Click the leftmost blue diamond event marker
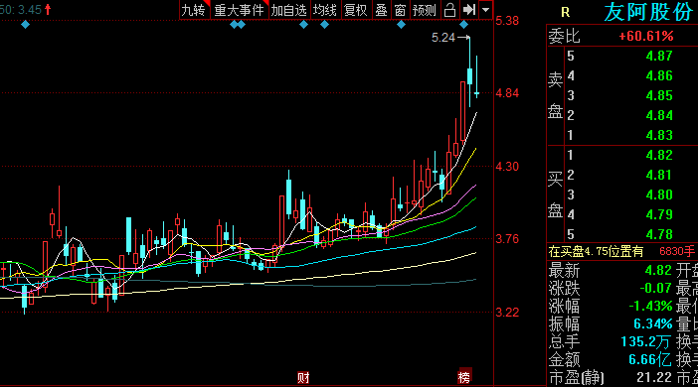The height and width of the screenshot is (387, 698). [26, 25]
